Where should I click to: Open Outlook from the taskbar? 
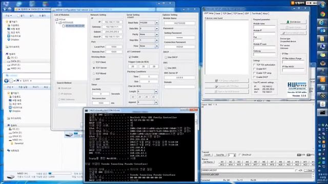pyautogui.click(x=322, y=31)
